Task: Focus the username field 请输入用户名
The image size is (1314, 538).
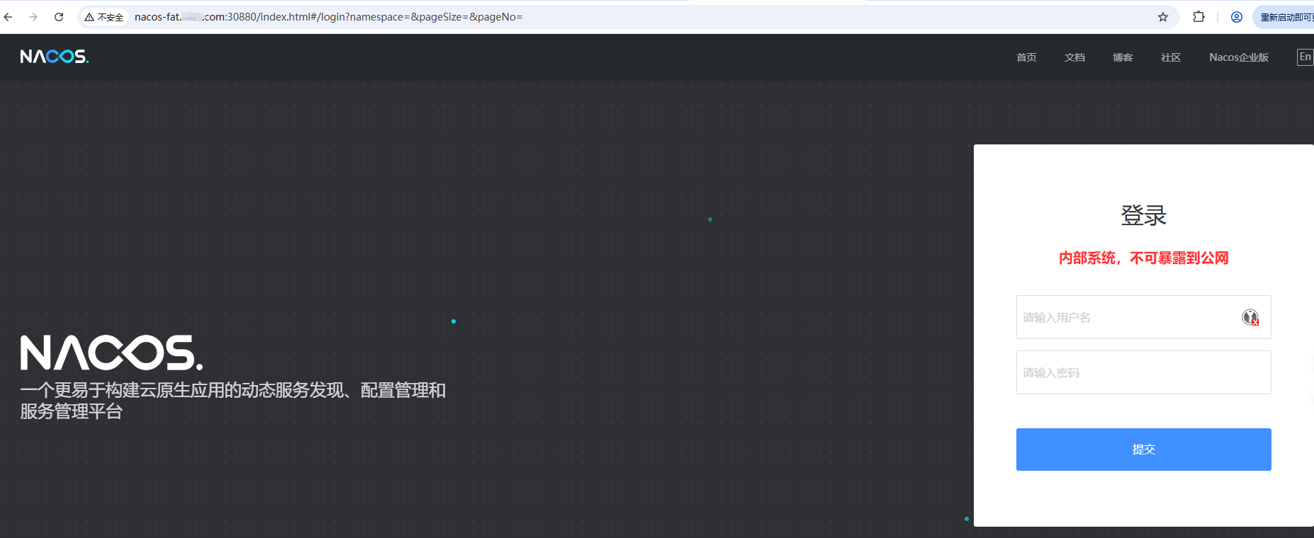Action: click(x=1143, y=317)
